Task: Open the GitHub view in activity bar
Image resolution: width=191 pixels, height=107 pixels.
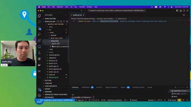Action: point(39,59)
